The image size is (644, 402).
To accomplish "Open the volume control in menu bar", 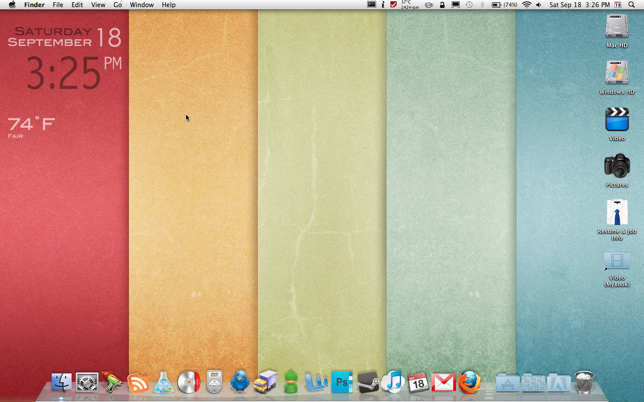I will (x=539, y=5).
